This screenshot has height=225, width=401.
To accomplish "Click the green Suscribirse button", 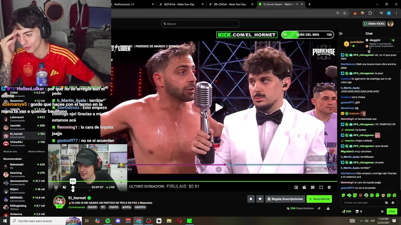I will [x=319, y=199].
